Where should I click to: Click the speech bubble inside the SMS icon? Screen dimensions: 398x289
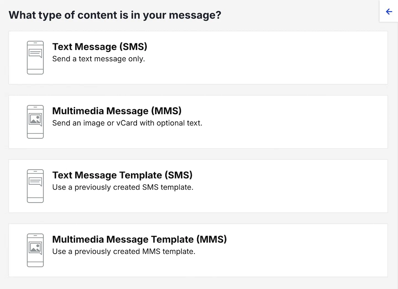35,52
